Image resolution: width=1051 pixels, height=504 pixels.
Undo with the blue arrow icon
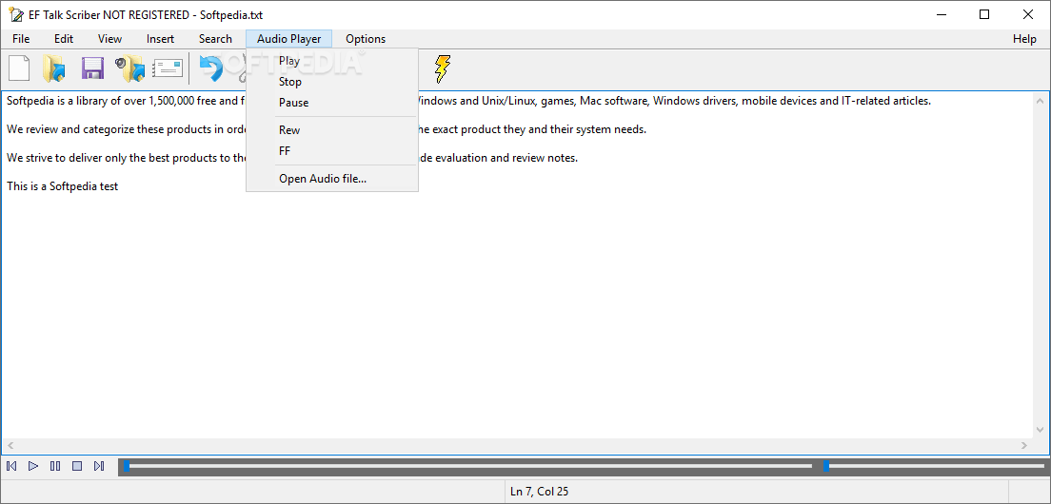coord(211,68)
